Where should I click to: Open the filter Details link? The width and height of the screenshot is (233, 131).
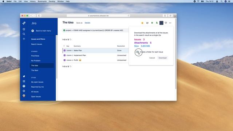(x=87, y=23)
